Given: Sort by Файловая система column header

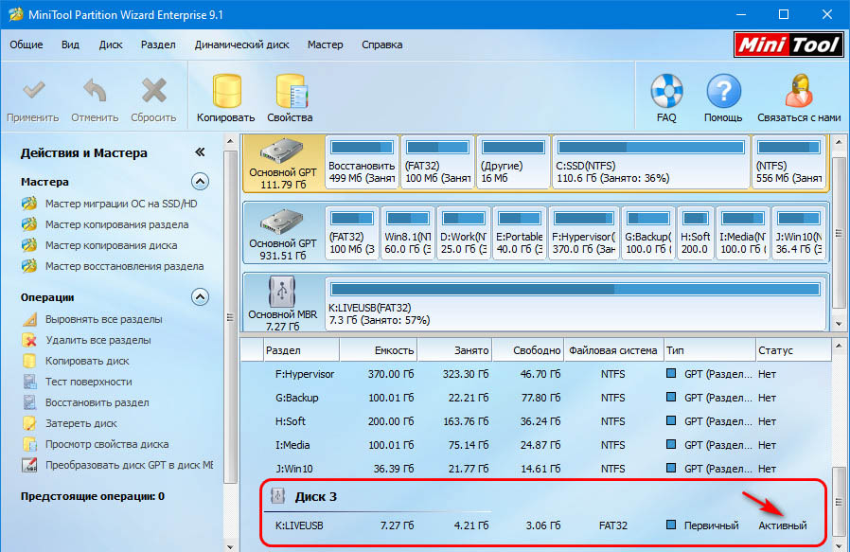Looking at the screenshot, I should pos(612,350).
